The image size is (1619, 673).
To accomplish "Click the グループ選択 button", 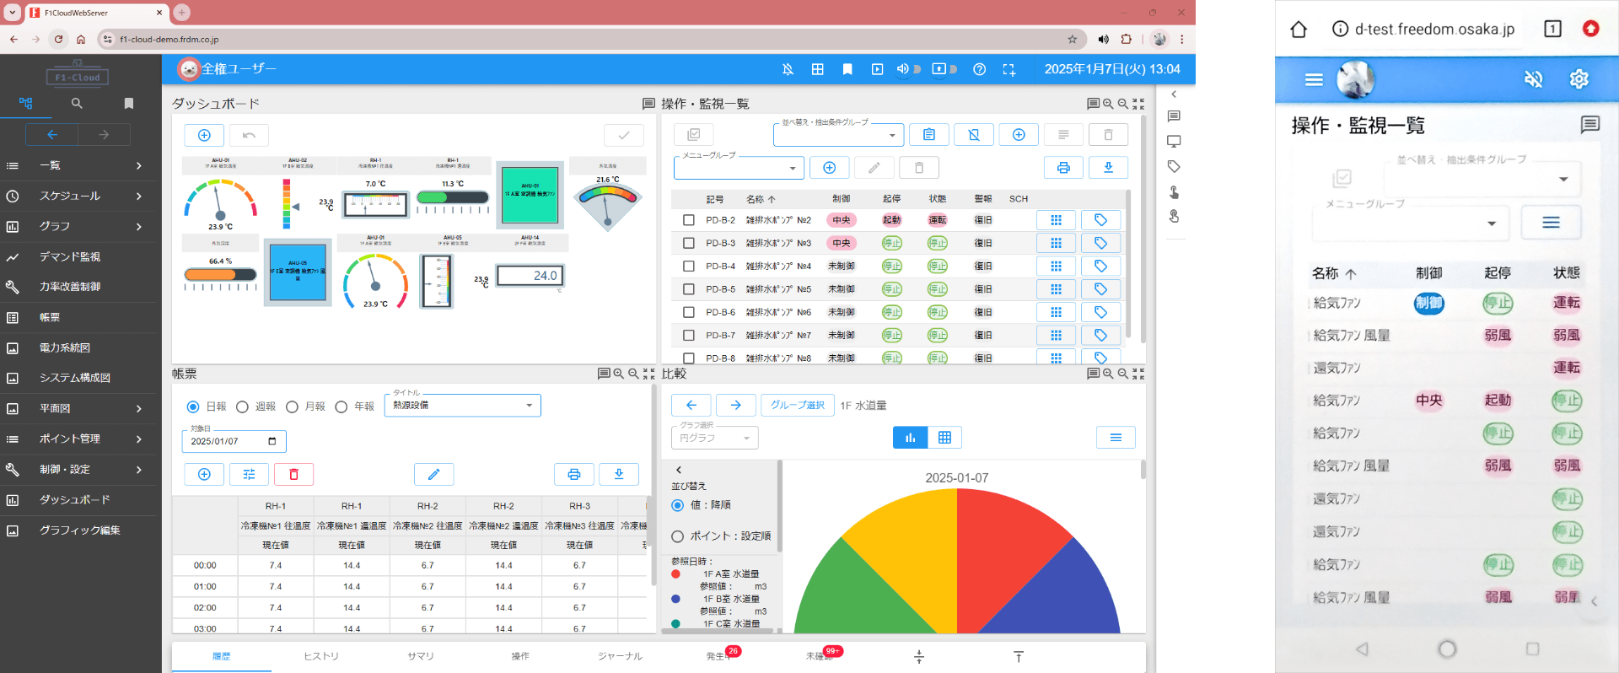I will [x=797, y=405].
